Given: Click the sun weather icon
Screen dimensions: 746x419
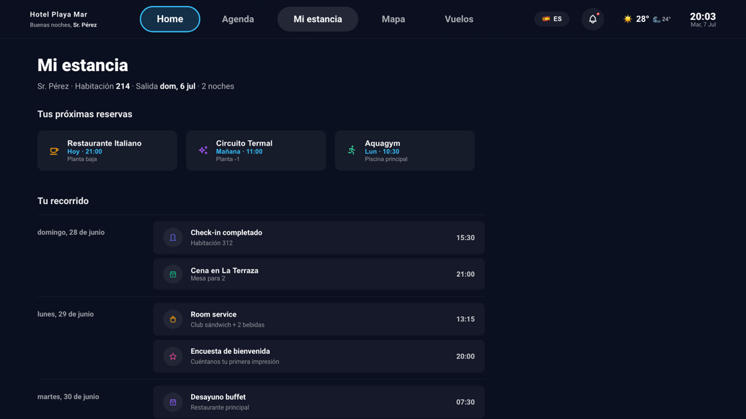Looking at the screenshot, I should click(x=627, y=19).
